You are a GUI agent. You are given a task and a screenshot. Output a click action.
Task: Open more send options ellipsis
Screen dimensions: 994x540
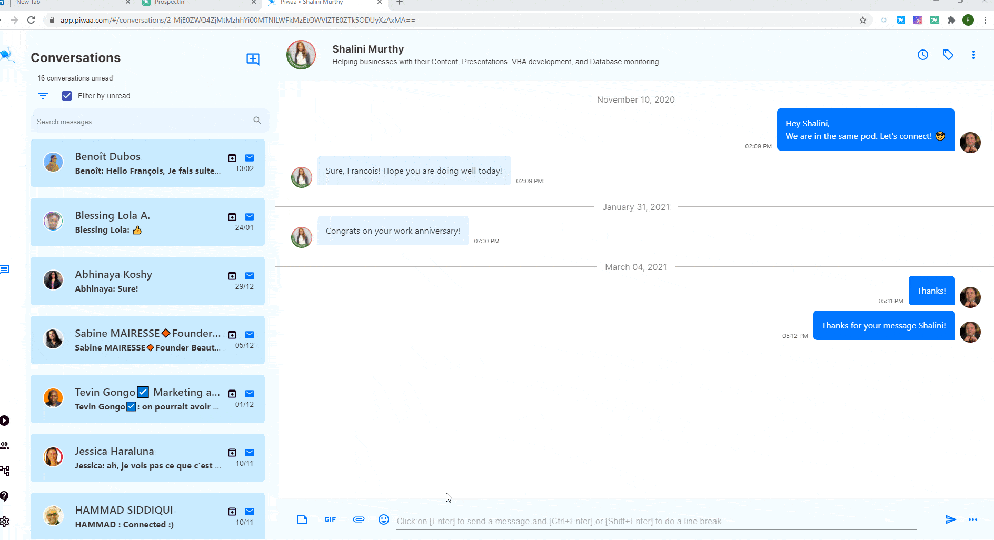click(x=973, y=519)
